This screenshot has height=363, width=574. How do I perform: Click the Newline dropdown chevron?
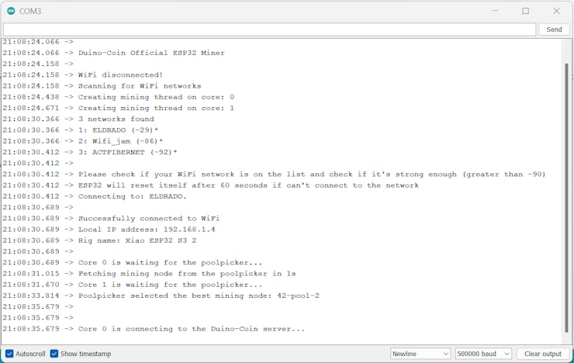(445, 354)
